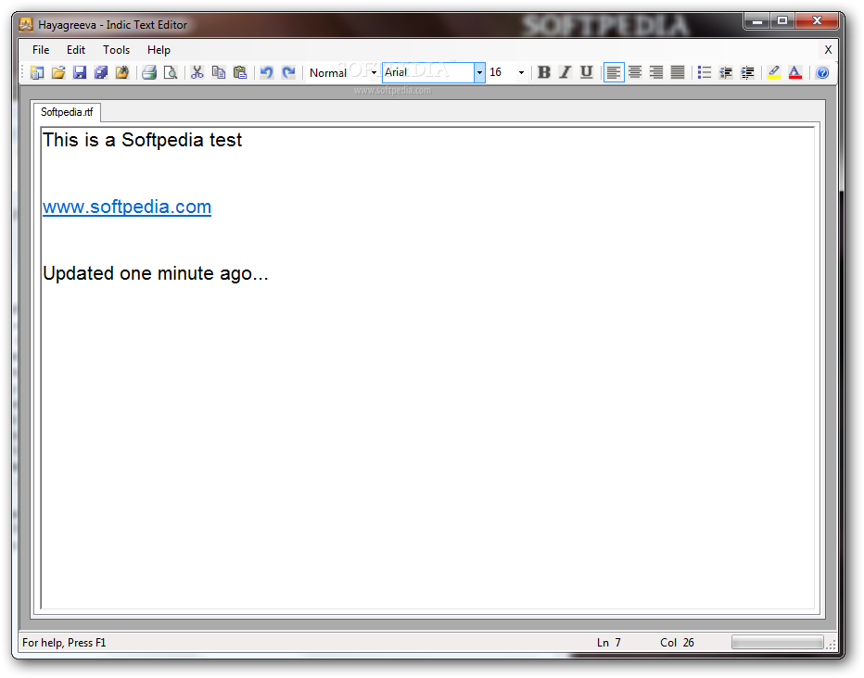Click the Col 26 status indicator
Screen dimensions: 864x678
pos(678,643)
